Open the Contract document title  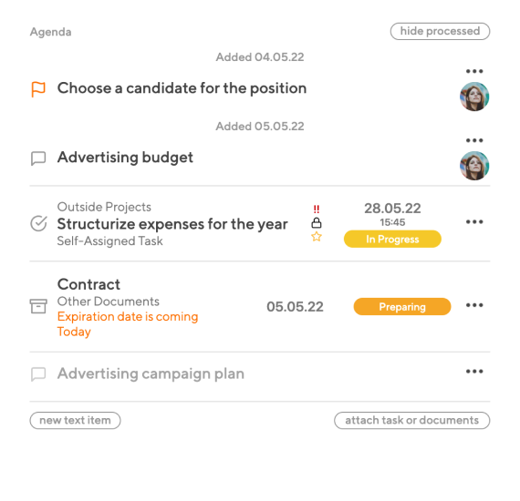tap(88, 284)
